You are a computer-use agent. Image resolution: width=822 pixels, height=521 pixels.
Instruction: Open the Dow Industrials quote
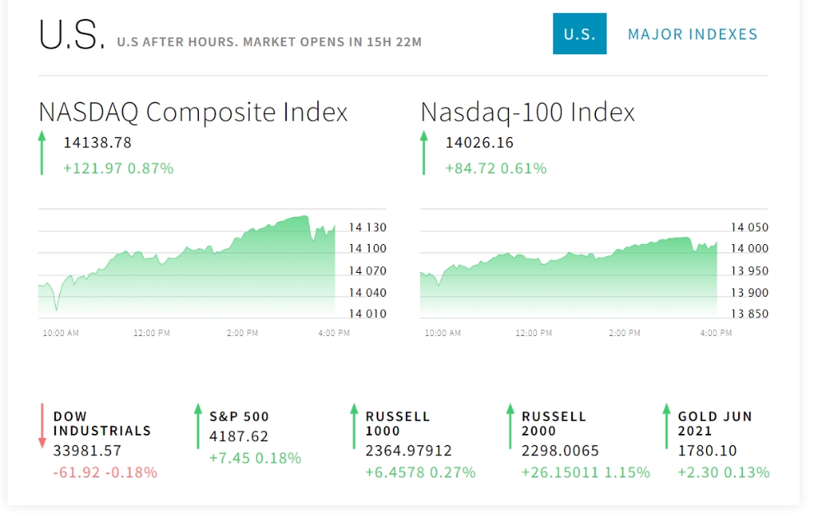point(102,423)
